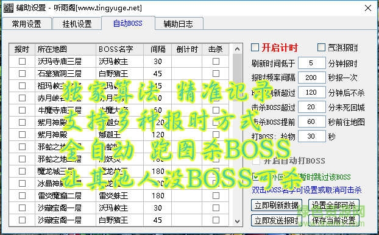Viewport: 379px width, 235px height.
Task: Click the 倒计时 column header
Action: pyautogui.click(x=187, y=49)
